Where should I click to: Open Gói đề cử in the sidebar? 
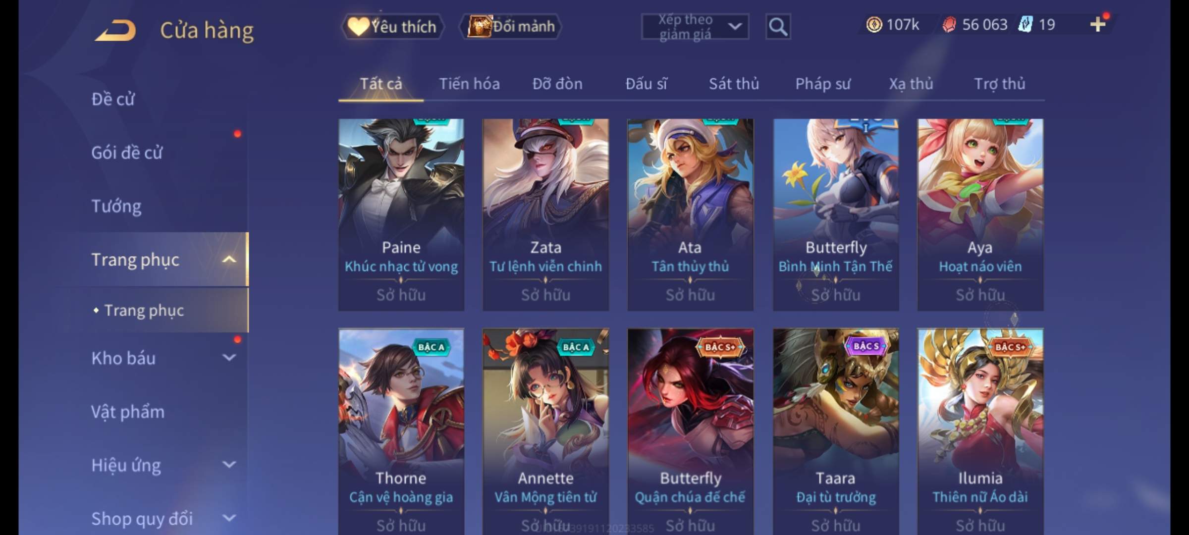pos(127,153)
